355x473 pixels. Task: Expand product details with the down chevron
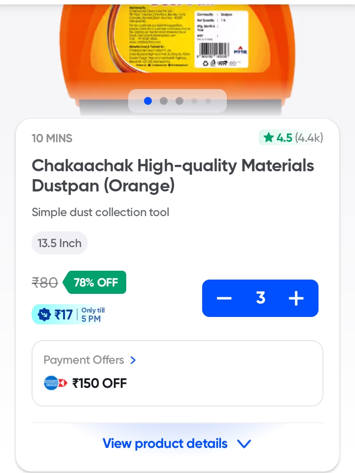[244, 444]
